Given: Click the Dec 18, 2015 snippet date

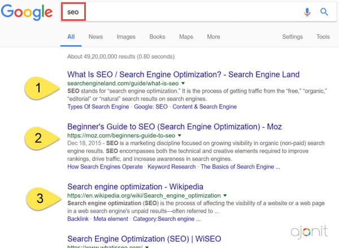Looking at the screenshot, I should click(84, 143).
